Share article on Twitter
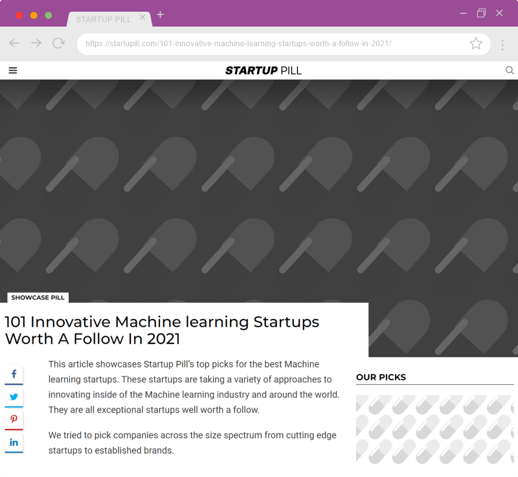 (14, 397)
